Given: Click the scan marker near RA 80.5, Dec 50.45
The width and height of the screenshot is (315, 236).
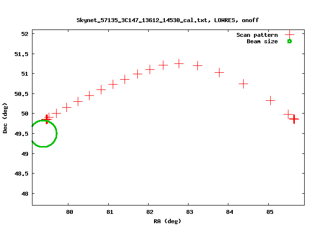Looking at the screenshot, I should pyautogui.click(x=90, y=95).
